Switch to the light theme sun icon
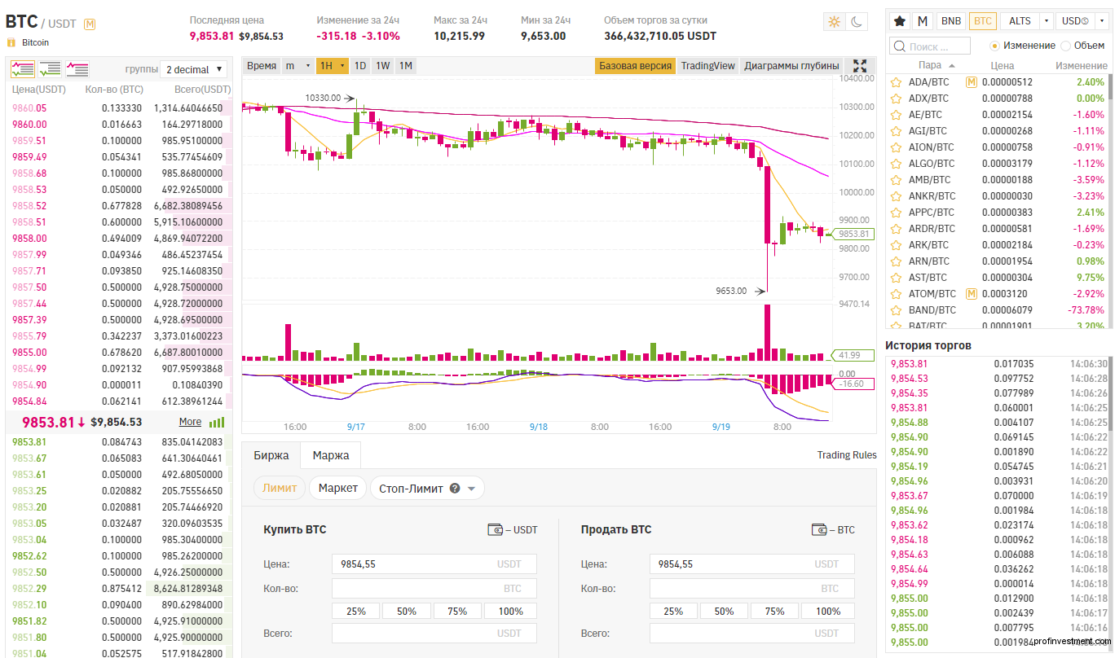The image size is (1115, 658). 834,22
